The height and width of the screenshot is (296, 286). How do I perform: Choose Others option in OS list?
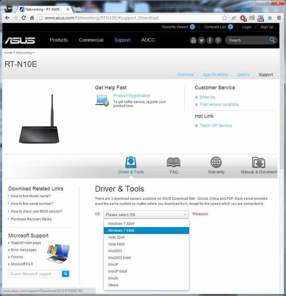click(x=146, y=285)
